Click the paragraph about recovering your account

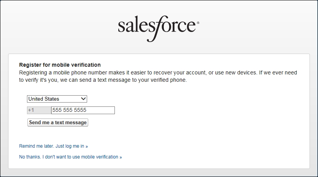pos(158,76)
